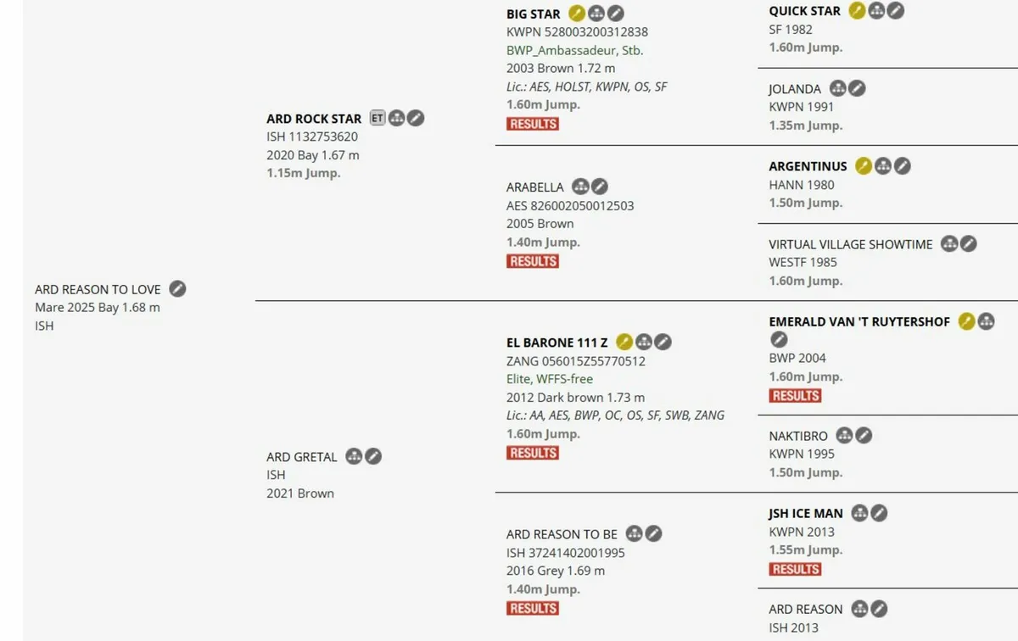The width and height of the screenshot is (1018, 641).
Task: Open the ARD REASON horse name link
Action: coord(806,609)
